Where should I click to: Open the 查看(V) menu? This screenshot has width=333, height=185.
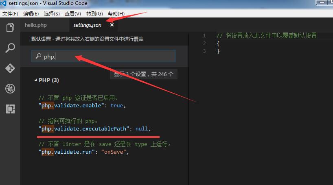73,14
